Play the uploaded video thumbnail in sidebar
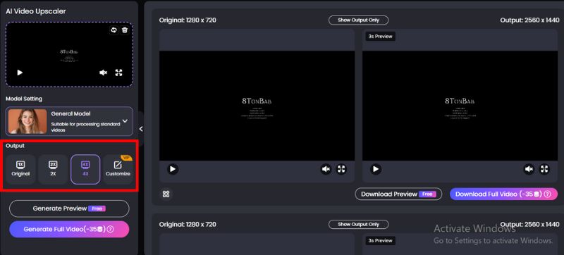 [20, 73]
